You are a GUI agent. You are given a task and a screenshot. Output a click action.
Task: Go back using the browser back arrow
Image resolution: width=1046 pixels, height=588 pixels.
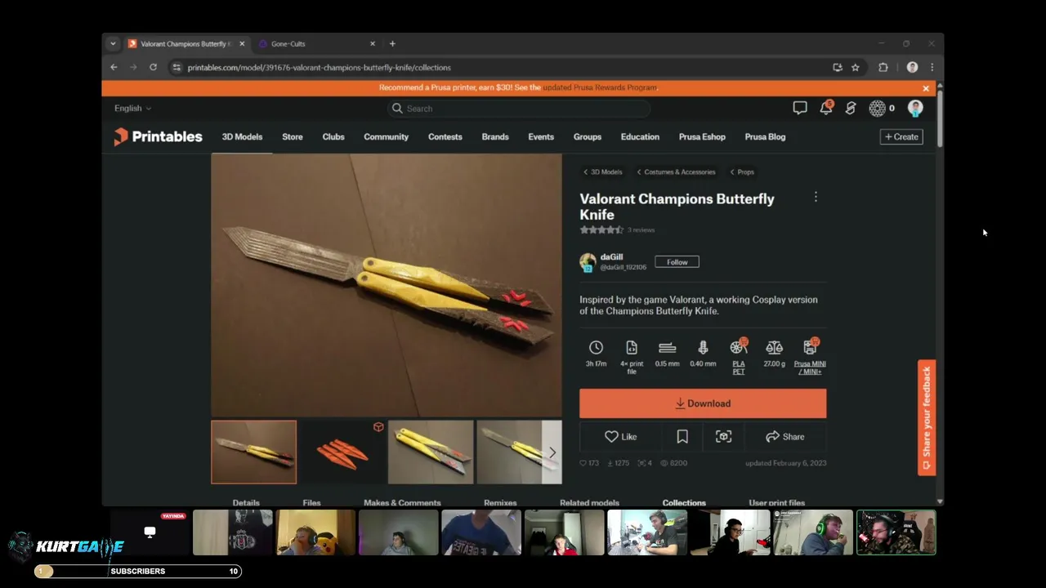point(114,68)
